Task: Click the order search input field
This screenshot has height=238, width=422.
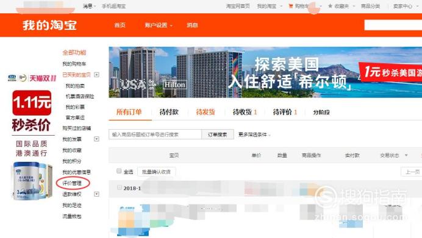Action: 156,135
